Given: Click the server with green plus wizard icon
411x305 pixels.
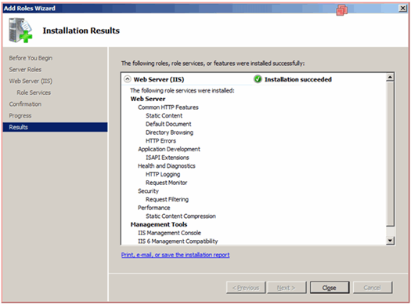Looking at the screenshot, I should click(20, 30).
